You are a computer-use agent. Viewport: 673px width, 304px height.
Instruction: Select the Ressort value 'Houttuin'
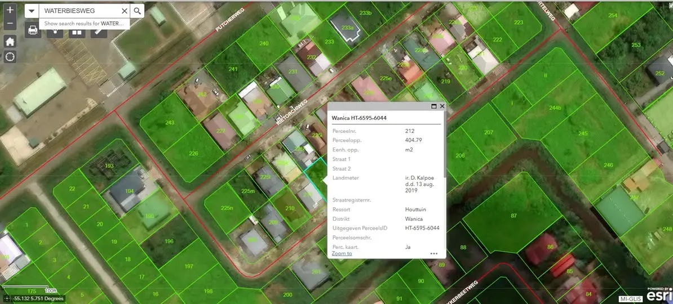pyautogui.click(x=415, y=209)
